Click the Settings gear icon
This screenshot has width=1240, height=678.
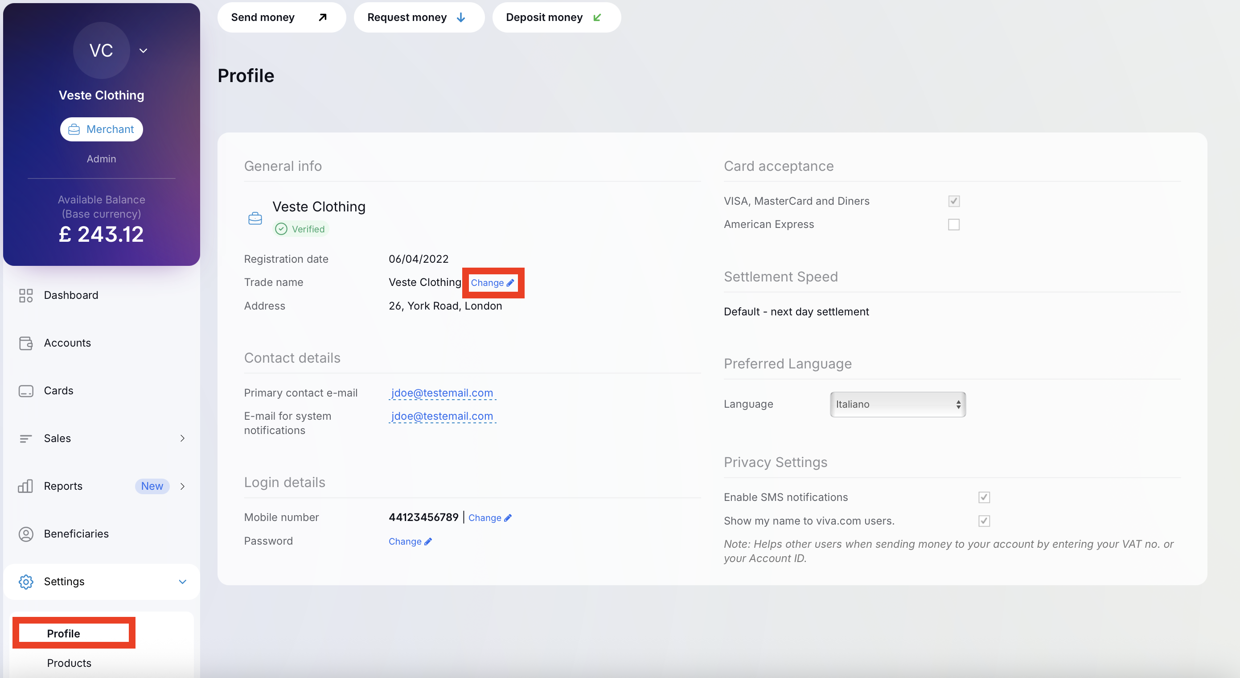point(25,582)
